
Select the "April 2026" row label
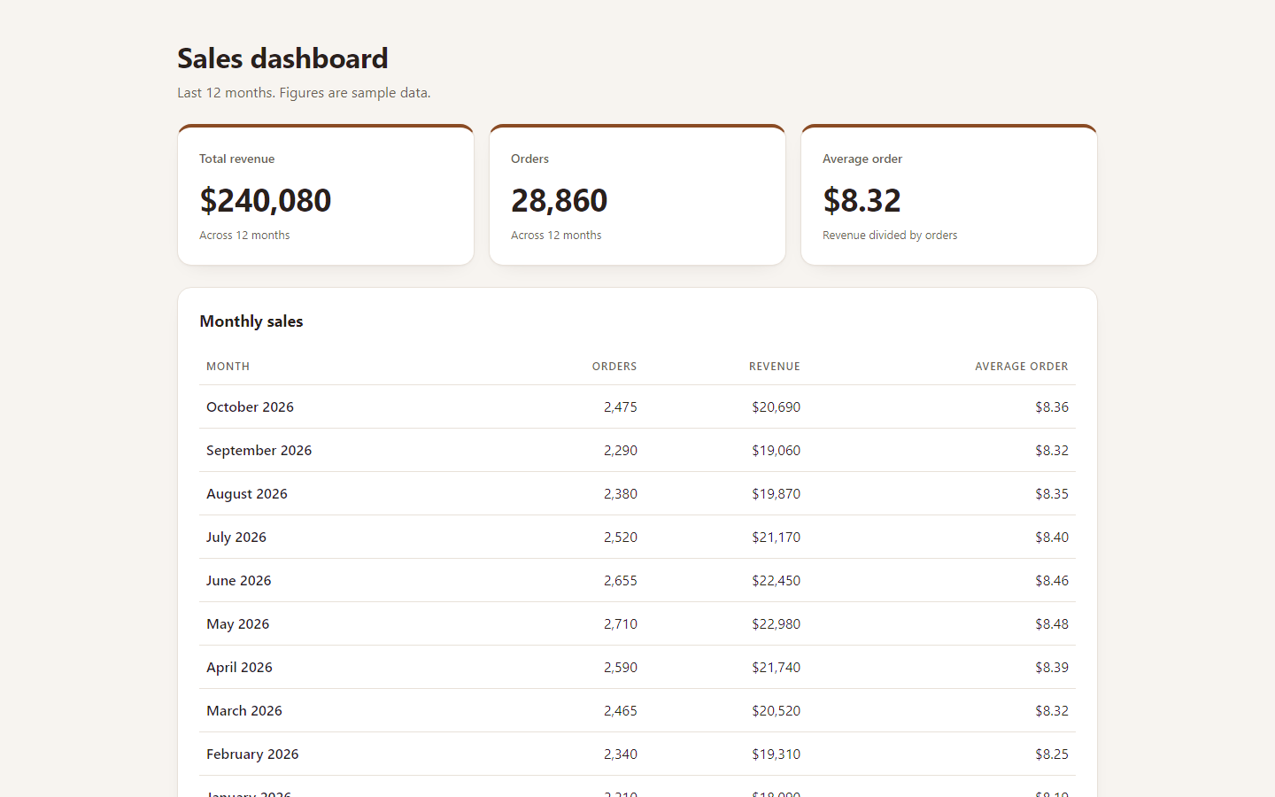pos(239,668)
